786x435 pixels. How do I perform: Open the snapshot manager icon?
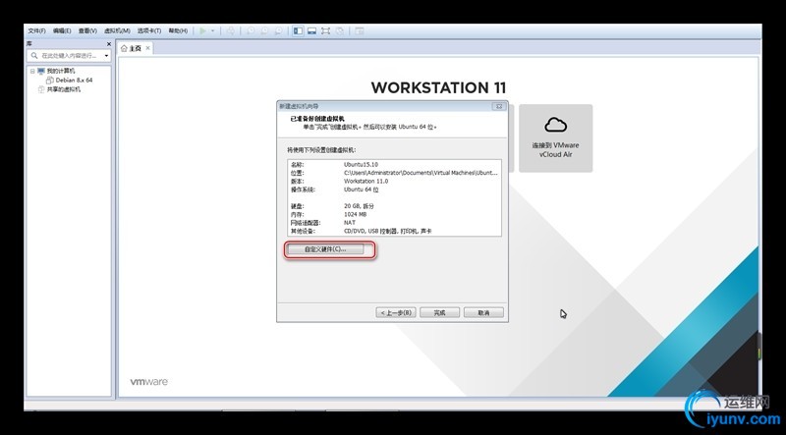279,31
